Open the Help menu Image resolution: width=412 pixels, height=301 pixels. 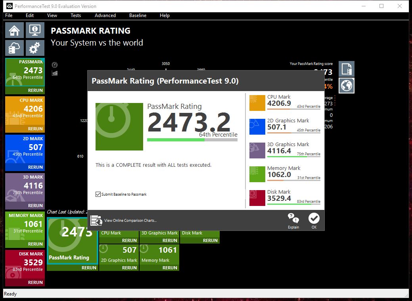click(x=165, y=15)
